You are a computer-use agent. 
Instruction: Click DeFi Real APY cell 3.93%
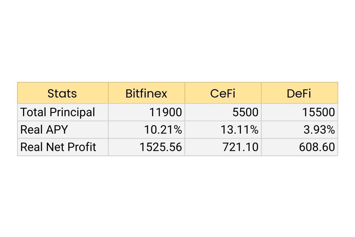[319, 130]
